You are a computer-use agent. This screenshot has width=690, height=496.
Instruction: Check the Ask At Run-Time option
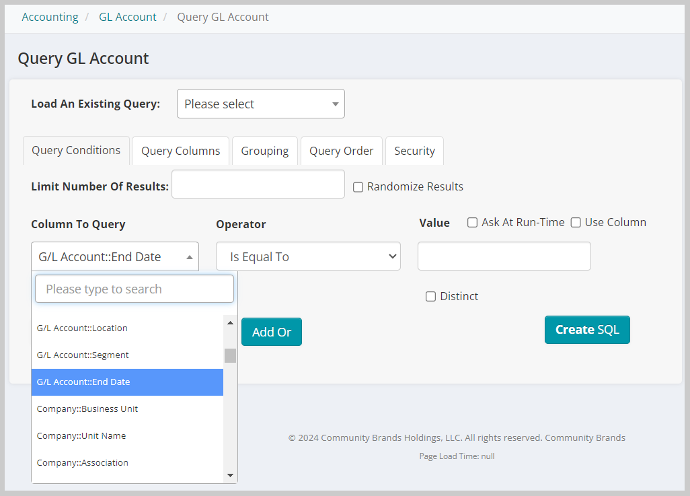[x=472, y=222]
